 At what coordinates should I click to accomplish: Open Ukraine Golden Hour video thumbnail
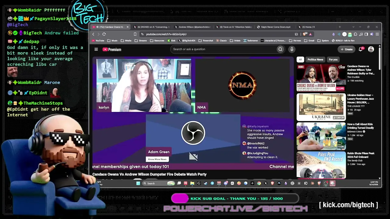click(321, 107)
